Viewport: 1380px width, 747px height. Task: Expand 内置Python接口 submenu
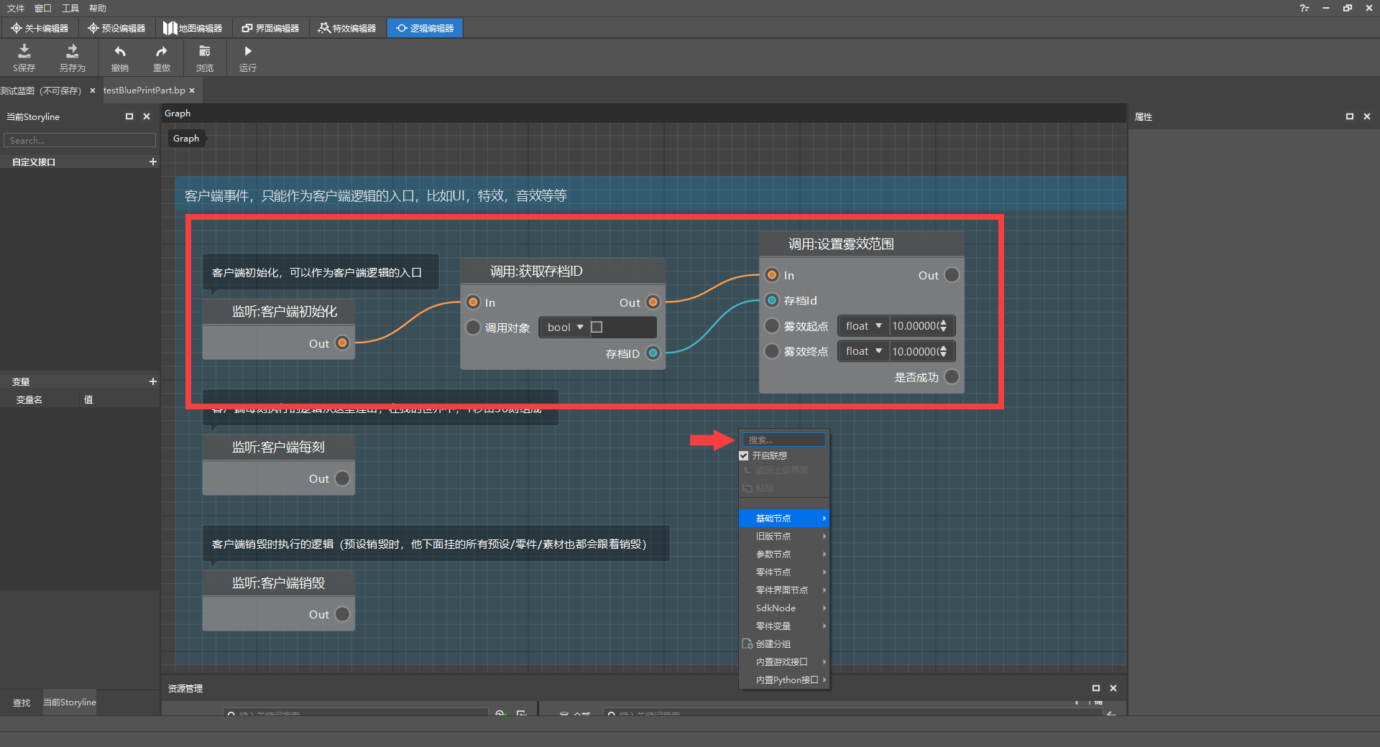tap(784, 680)
